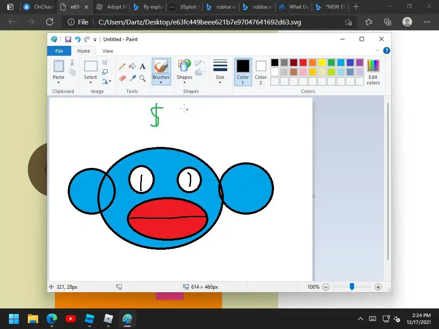Click the Resize icon in Image group

pyautogui.click(x=105, y=72)
